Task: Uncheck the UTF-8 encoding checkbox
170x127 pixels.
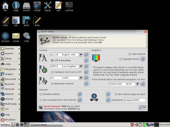Action: tap(52, 60)
